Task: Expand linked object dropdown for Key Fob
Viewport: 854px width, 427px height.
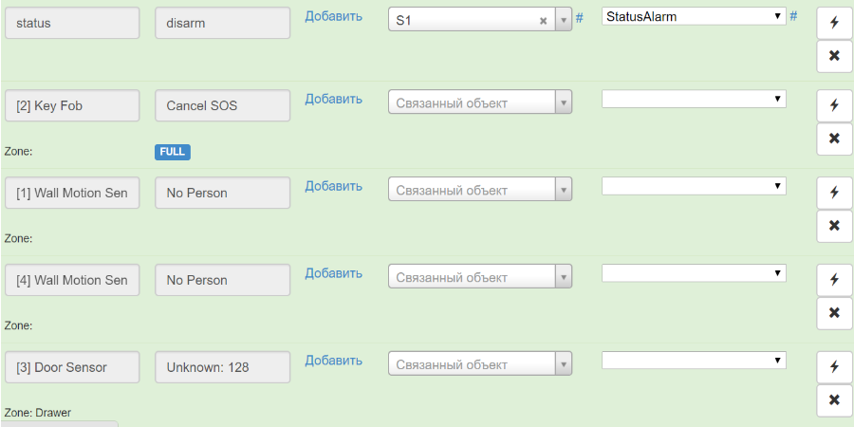Action: 563,102
